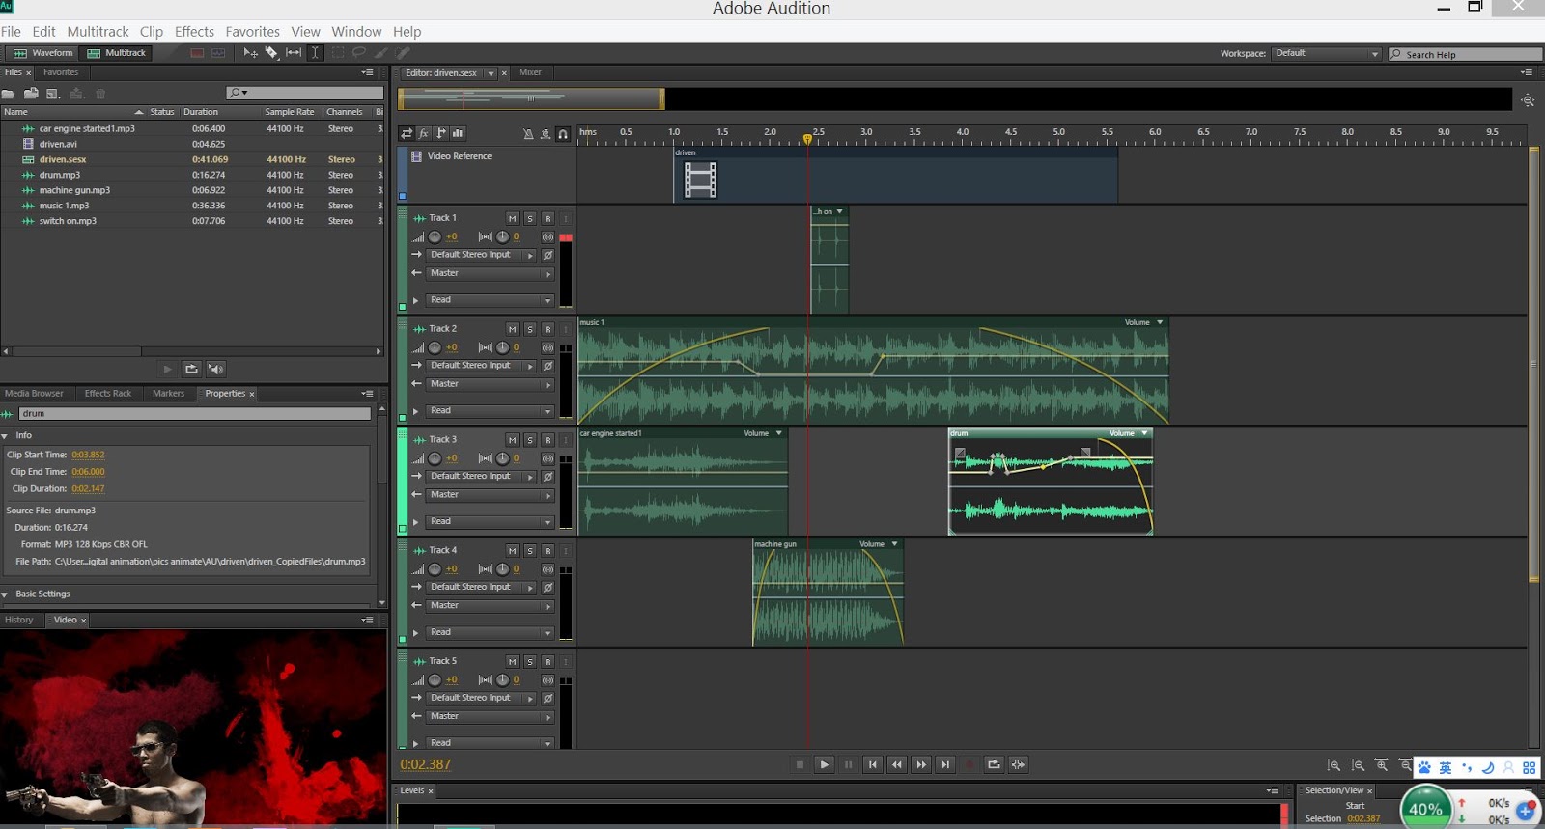Click Stop in transport controls
Image resolution: width=1545 pixels, height=829 pixels.
[800, 764]
